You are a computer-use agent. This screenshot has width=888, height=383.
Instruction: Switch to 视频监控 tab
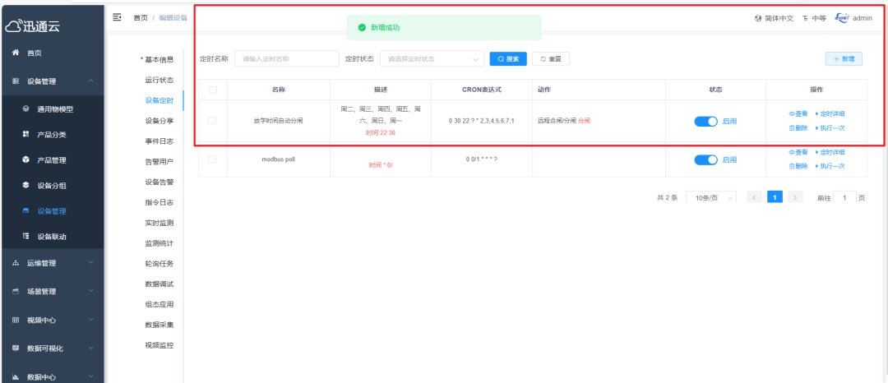pos(160,345)
